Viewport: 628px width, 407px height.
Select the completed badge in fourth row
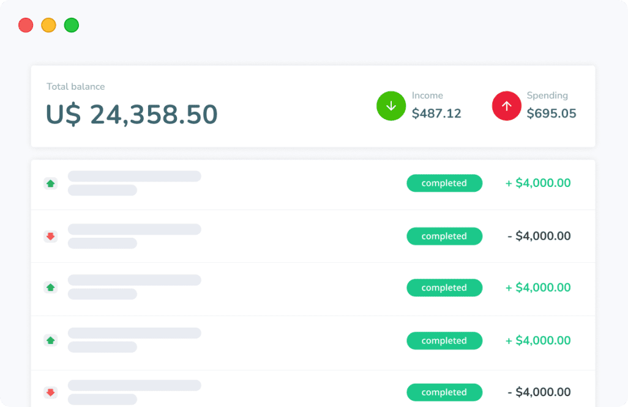444,340
